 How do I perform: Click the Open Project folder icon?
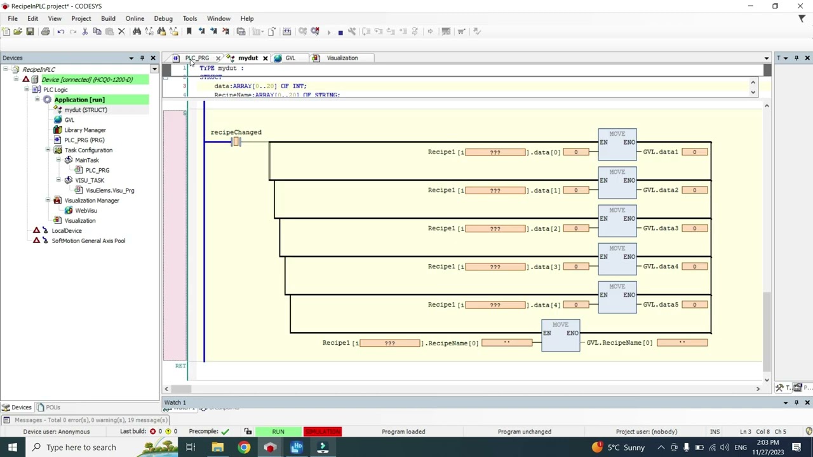pyautogui.click(x=18, y=31)
